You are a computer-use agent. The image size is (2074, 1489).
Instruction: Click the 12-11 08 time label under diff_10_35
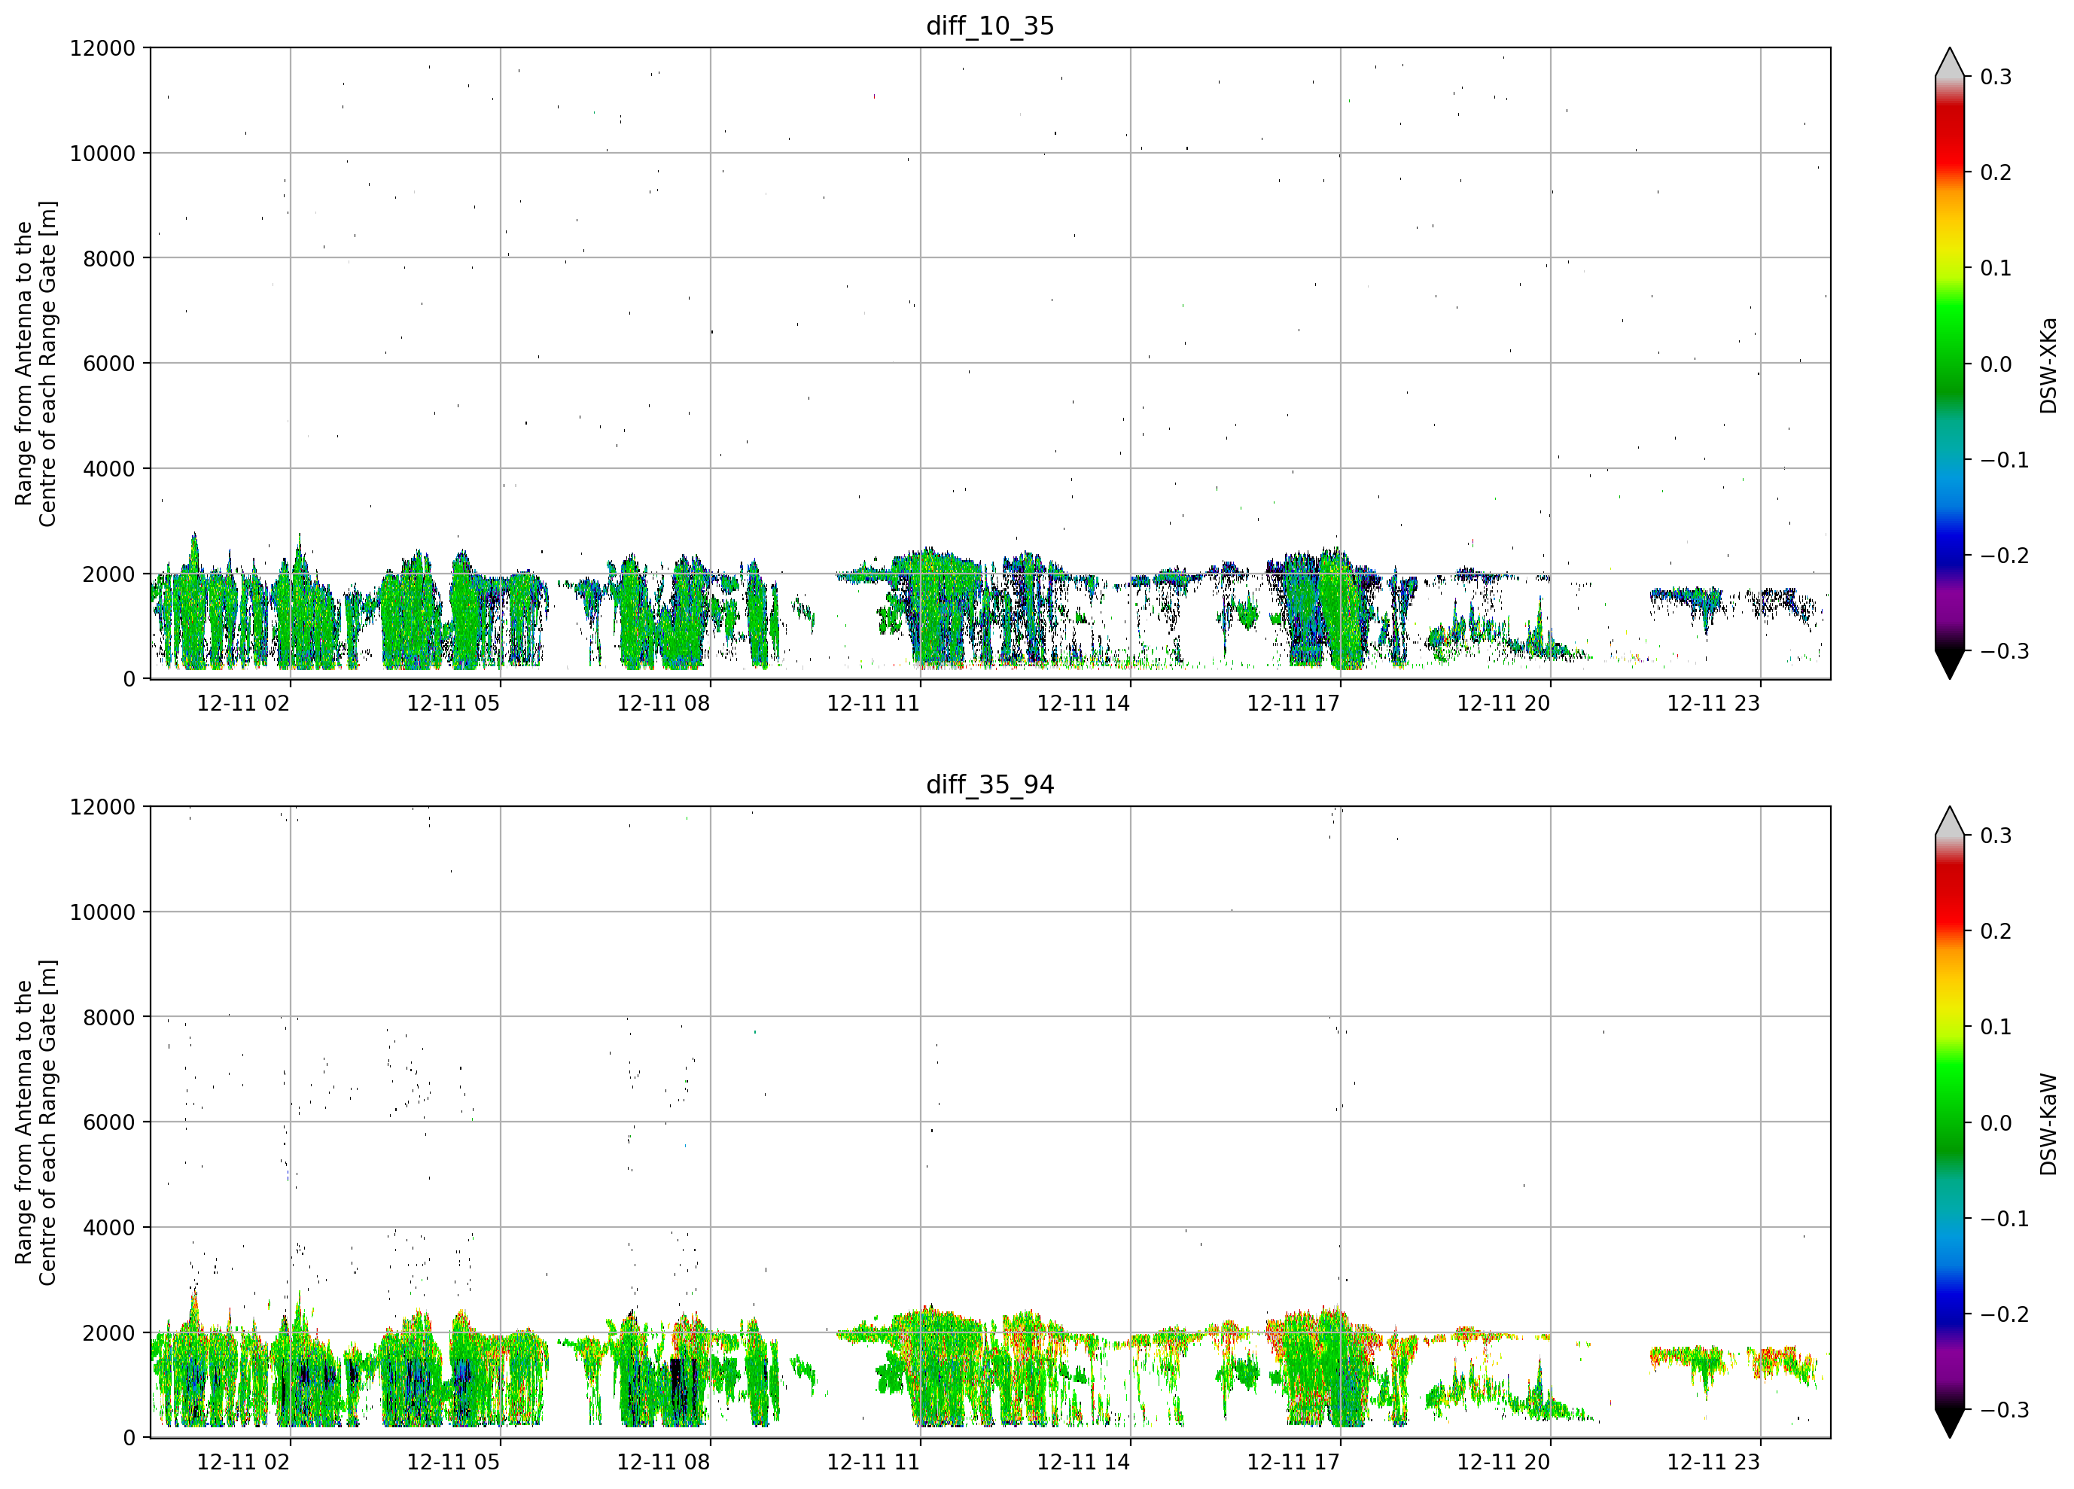663,703
